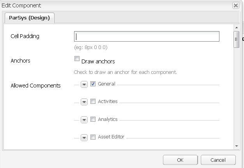Check the Analytics components checkbox
Image resolution: width=244 pixels, height=168 pixels.
point(93,119)
